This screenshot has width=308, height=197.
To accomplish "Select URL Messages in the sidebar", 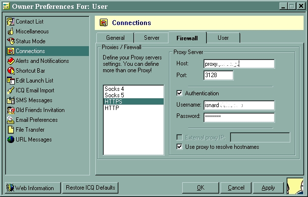I will 48,140.
